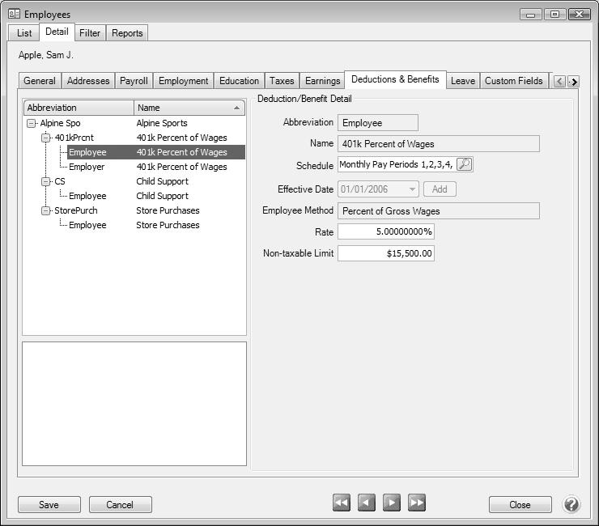Jump to the last employee record
The image size is (599, 526).
pyautogui.click(x=417, y=503)
